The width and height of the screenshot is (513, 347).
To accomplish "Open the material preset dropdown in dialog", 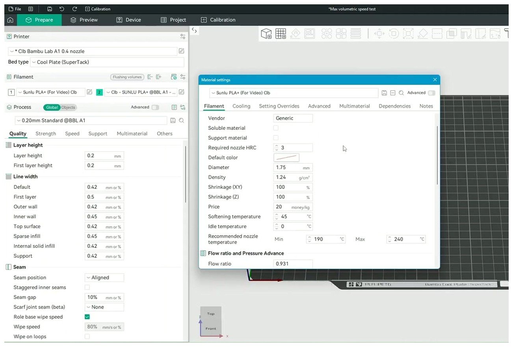I will pos(294,93).
